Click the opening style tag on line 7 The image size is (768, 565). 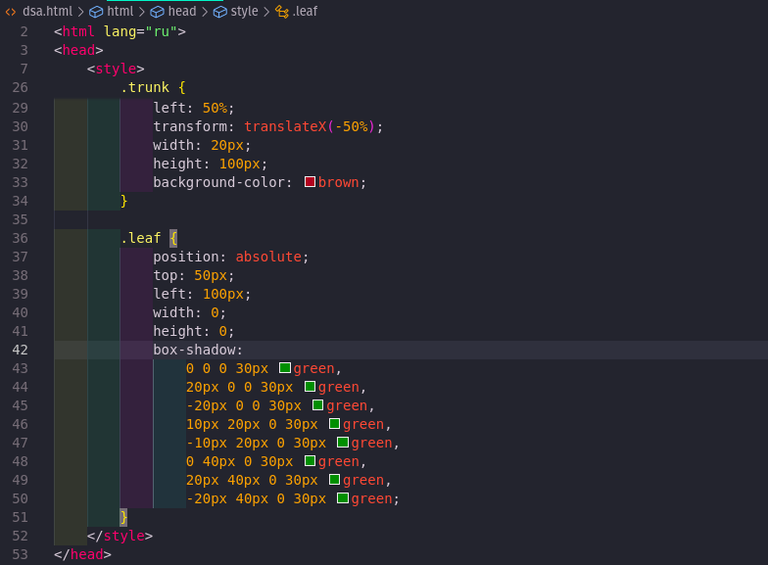point(116,69)
